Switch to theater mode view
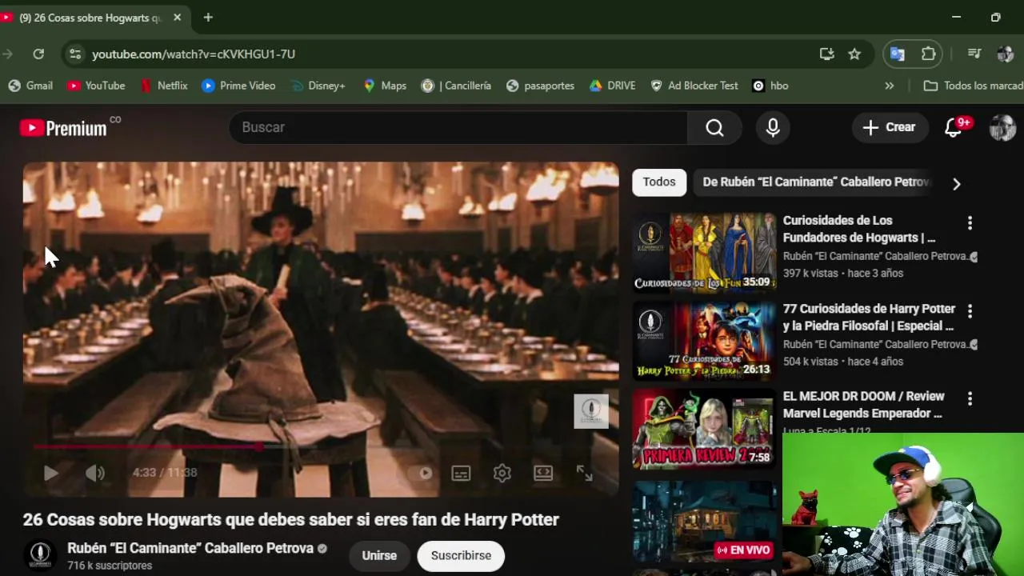The width and height of the screenshot is (1024, 576). [x=543, y=473]
